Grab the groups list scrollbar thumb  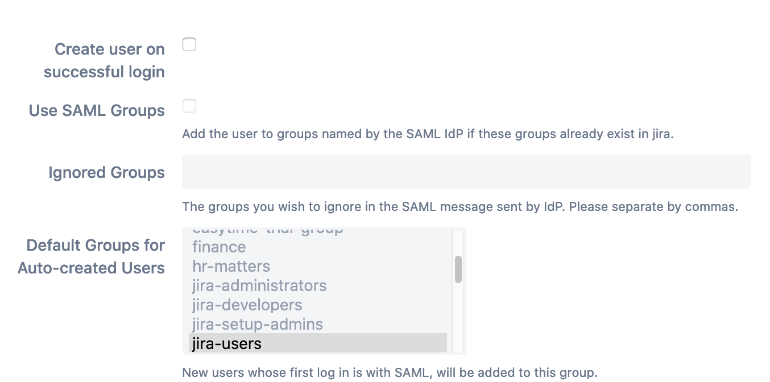(458, 269)
